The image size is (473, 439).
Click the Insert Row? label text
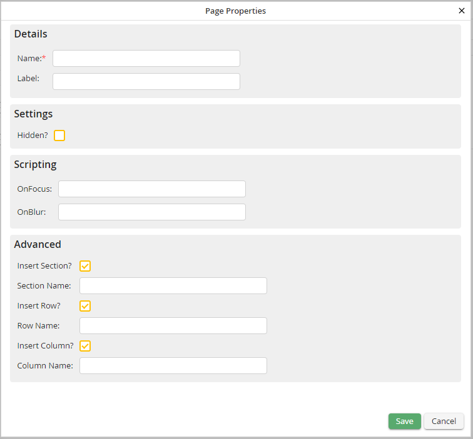click(x=39, y=306)
